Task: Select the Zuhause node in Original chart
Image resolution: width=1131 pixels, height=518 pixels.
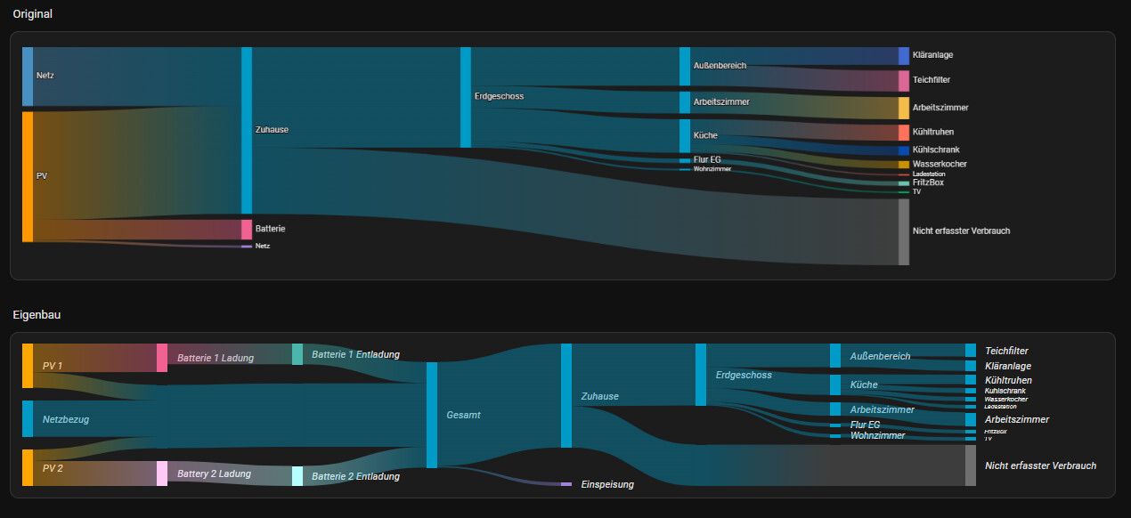Action: tap(247, 130)
